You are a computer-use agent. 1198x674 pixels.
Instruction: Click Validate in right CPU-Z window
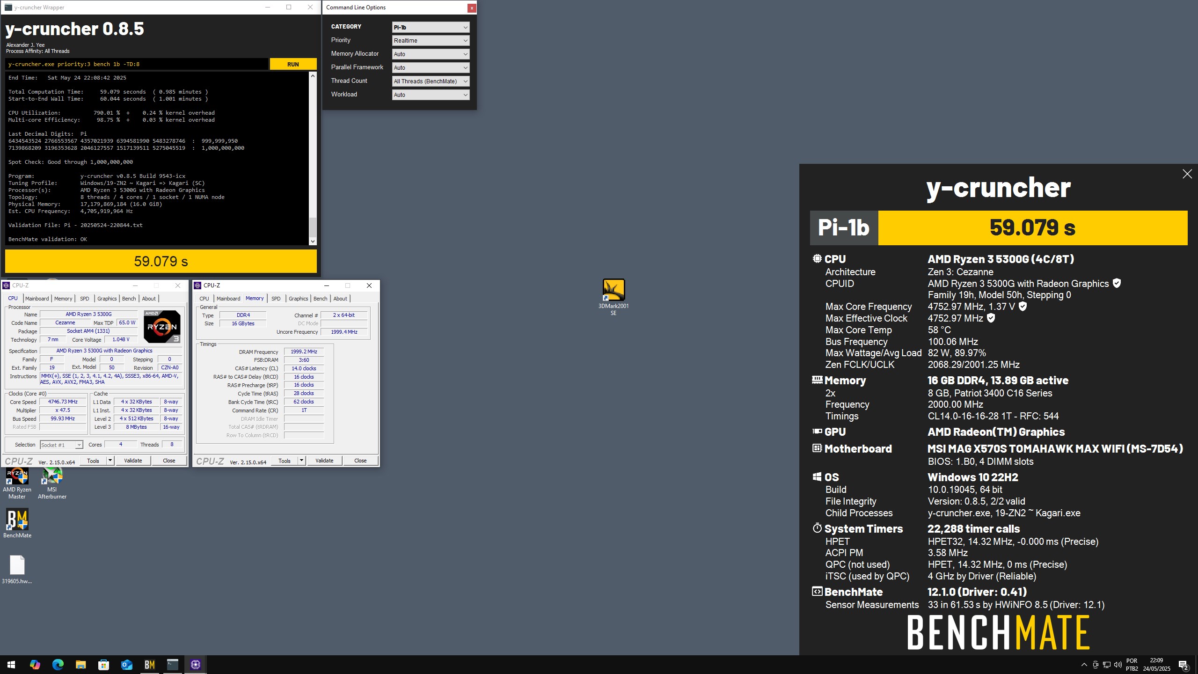click(324, 461)
